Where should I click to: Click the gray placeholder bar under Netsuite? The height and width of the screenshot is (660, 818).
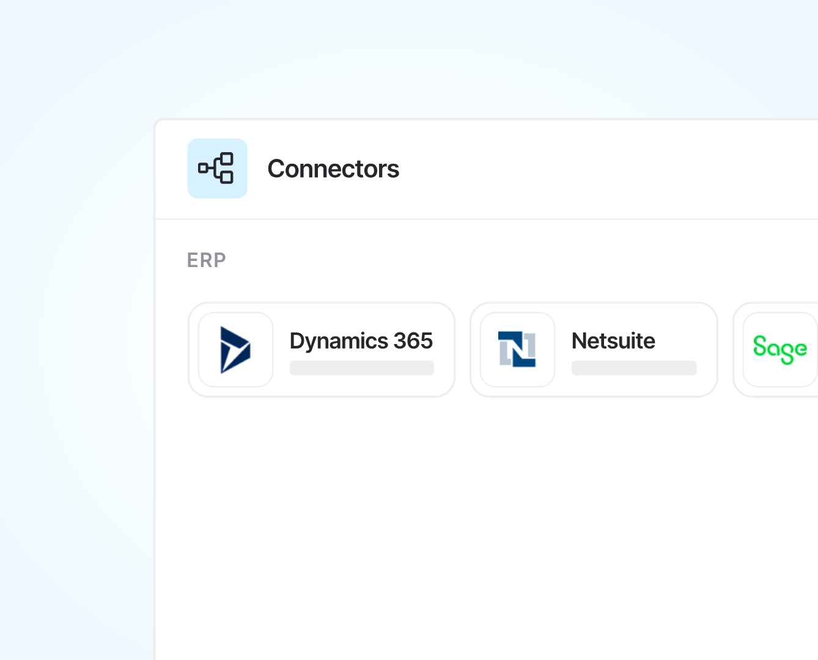point(634,368)
